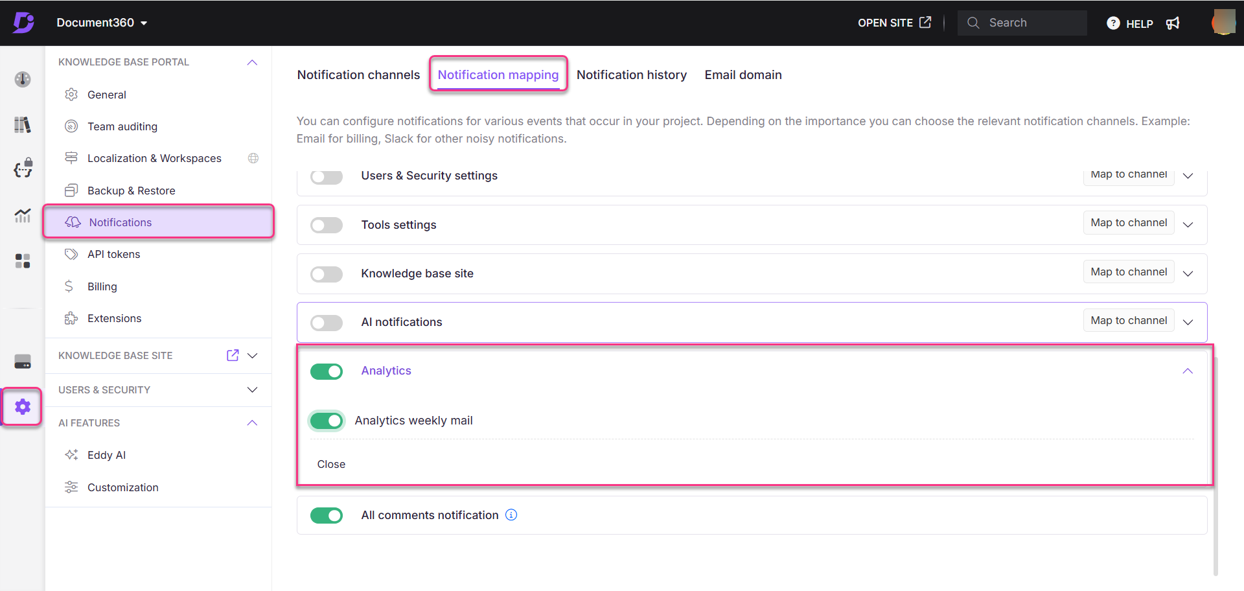Expand the Knowledge base site row chevron
This screenshot has width=1244, height=591.
[x=1188, y=273]
